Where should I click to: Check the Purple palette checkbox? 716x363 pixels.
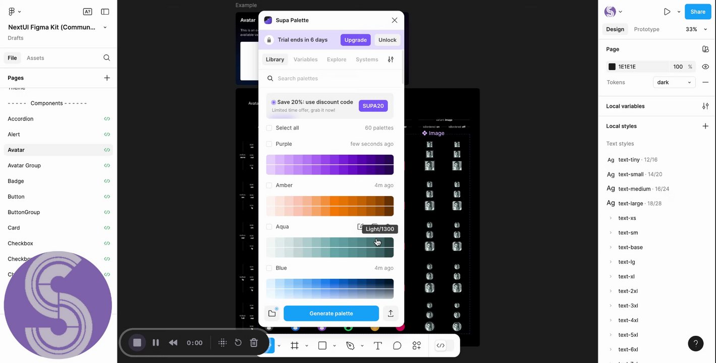click(x=269, y=144)
